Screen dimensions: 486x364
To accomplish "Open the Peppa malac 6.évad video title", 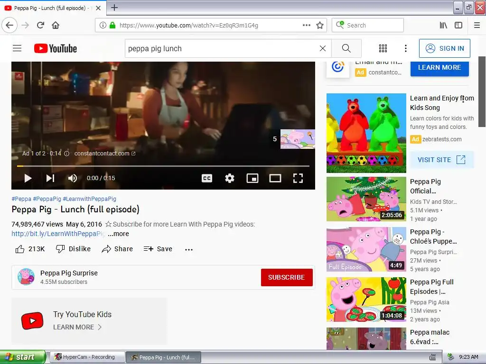I will [x=430, y=337].
